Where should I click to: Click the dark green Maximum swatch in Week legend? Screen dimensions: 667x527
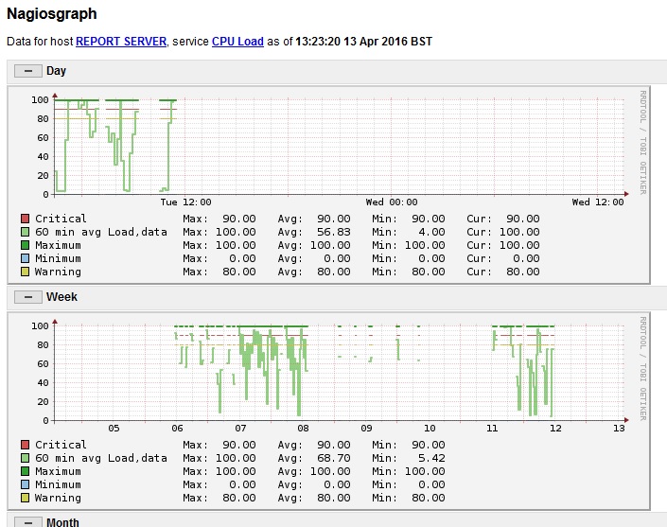coord(25,471)
